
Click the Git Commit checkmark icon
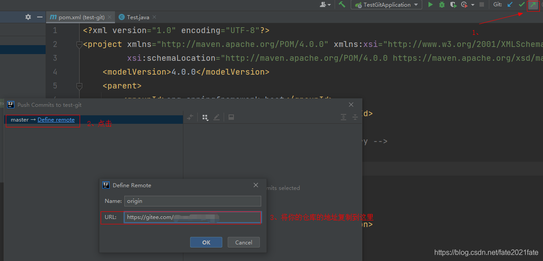pyautogui.click(x=522, y=5)
